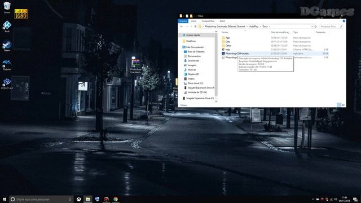This screenshot has height=203, width=361.
Task: Launch the Steam desktop shortcut
Action: (x=7, y=46)
